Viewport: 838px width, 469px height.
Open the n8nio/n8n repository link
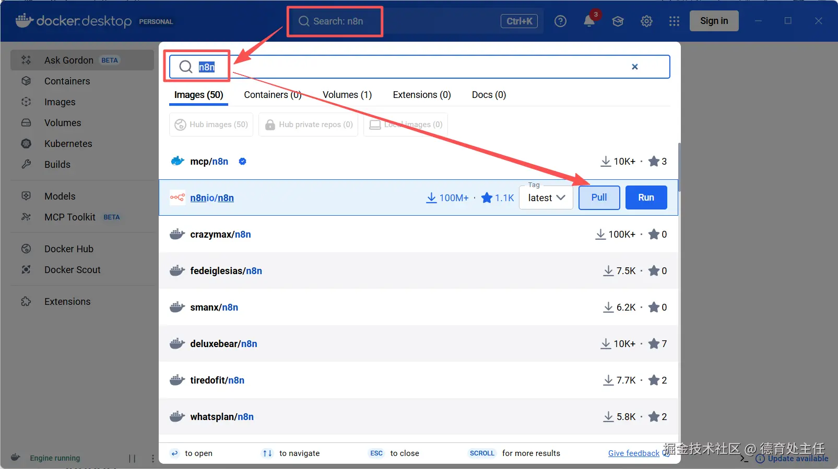point(212,198)
